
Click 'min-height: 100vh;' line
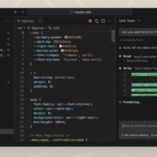(x=49, y=122)
